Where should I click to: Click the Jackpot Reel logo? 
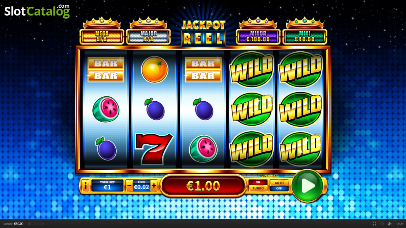[203, 32]
